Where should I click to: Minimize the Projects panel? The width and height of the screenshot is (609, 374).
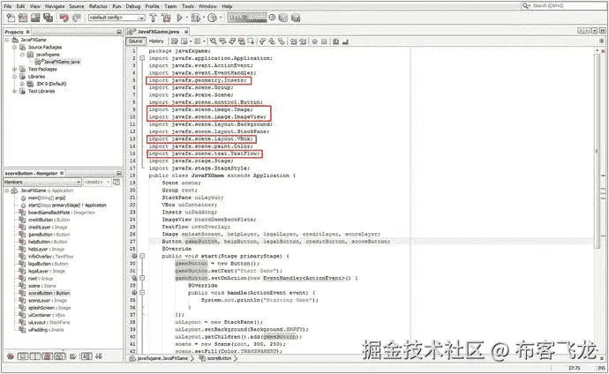[x=119, y=32]
